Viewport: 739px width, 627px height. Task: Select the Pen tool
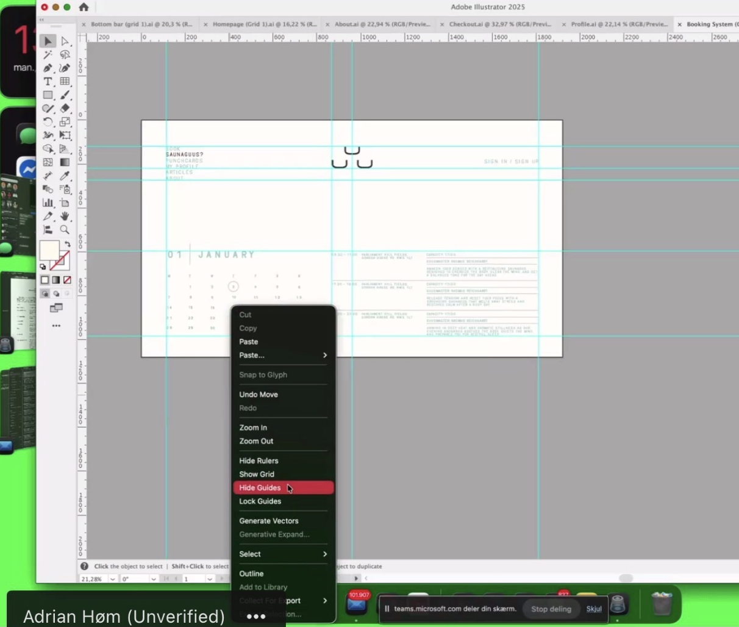click(x=48, y=68)
